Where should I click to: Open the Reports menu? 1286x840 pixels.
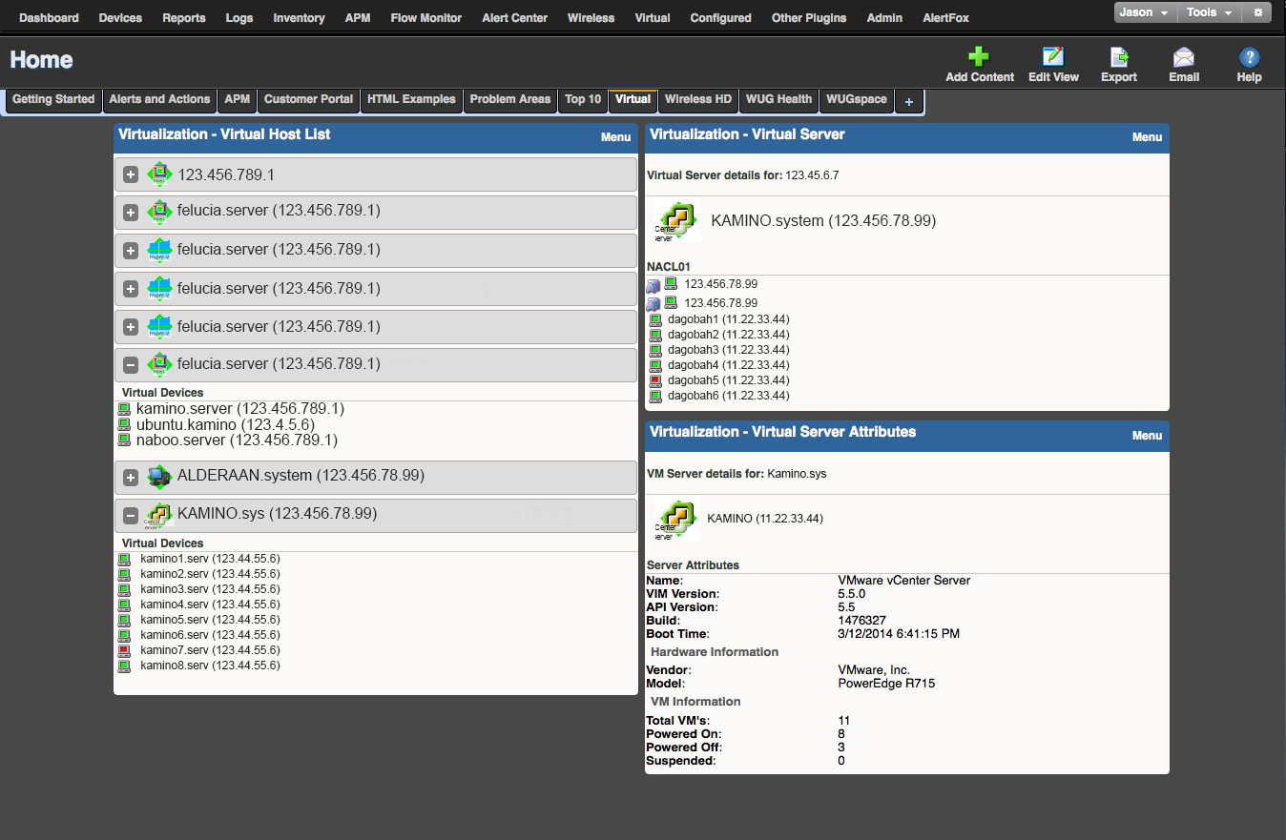(184, 18)
